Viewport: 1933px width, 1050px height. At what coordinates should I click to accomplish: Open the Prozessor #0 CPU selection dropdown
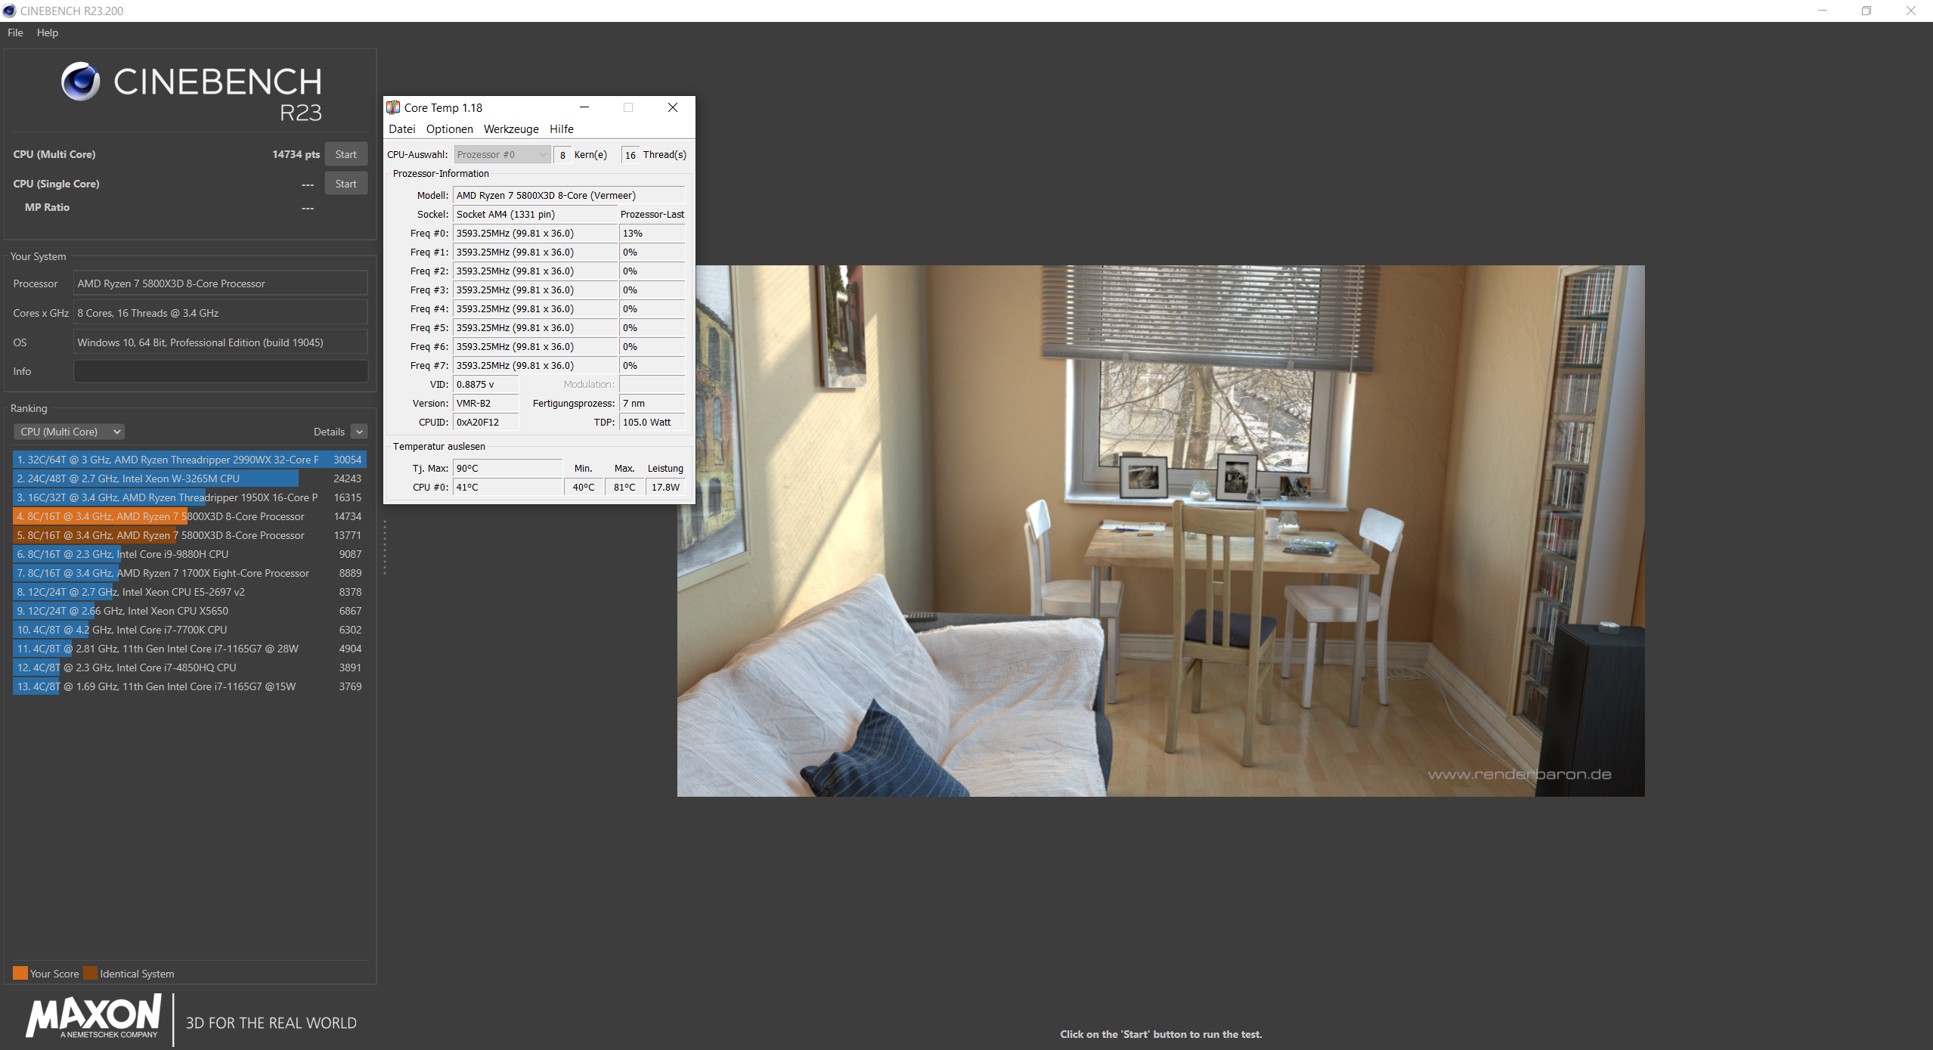(501, 154)
